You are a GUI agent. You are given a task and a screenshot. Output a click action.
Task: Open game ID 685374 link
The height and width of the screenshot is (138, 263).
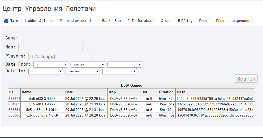[14, 99]
